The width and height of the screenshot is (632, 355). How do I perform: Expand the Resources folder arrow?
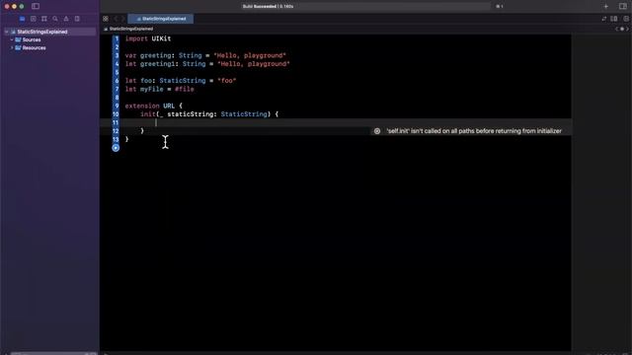(x=12, y=48)
